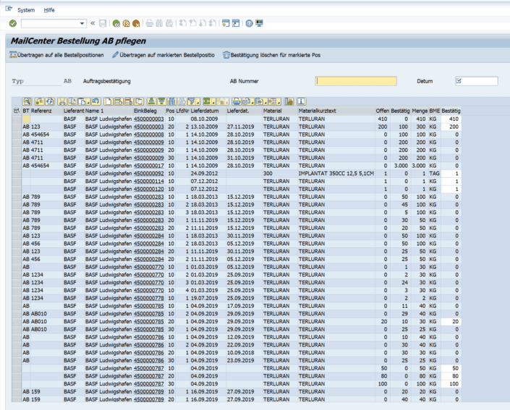Tick the Datum field checkbox
The width and height of the screenshot is (510, 410).
(460, 80)
